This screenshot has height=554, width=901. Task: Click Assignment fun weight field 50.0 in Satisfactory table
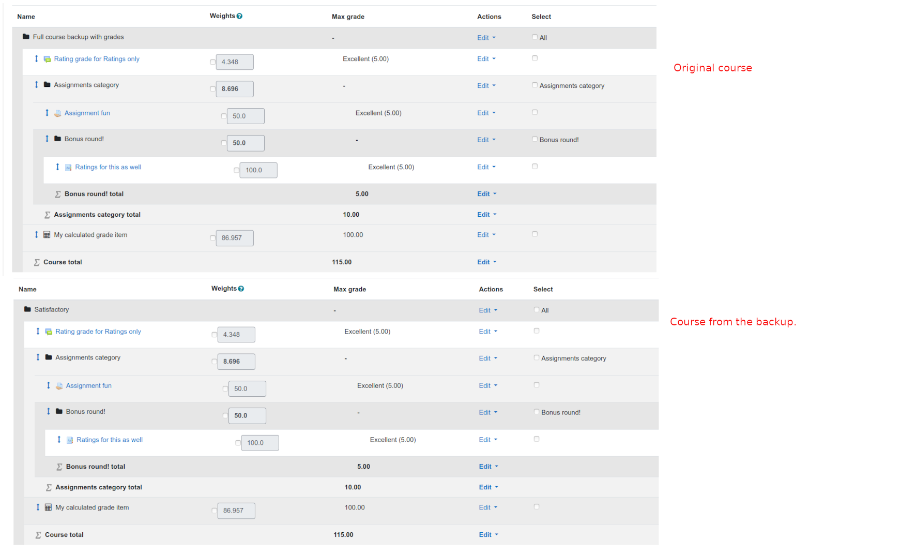(247, 388)
